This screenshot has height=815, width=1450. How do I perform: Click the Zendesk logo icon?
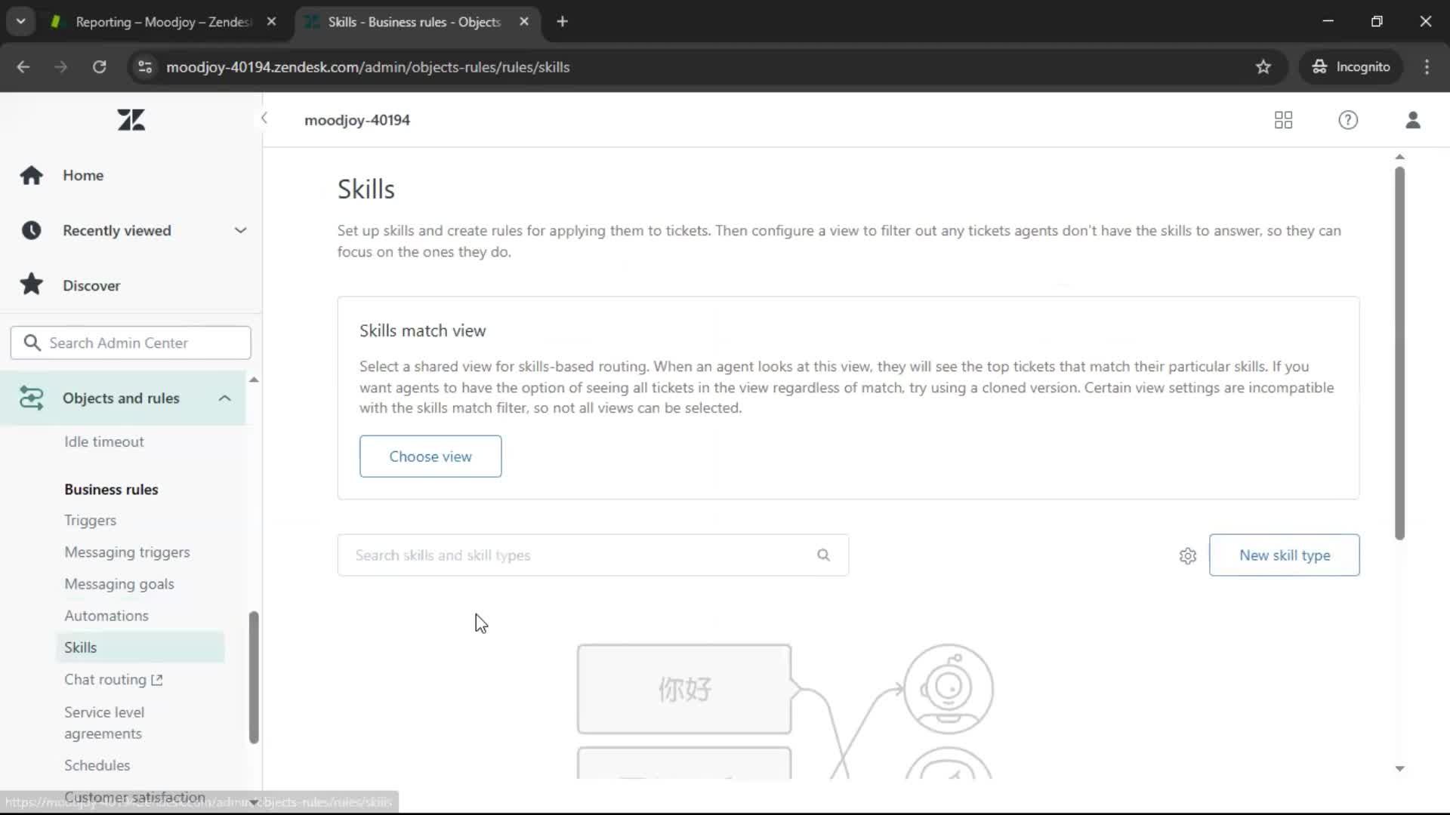click(x=131, y=120)
